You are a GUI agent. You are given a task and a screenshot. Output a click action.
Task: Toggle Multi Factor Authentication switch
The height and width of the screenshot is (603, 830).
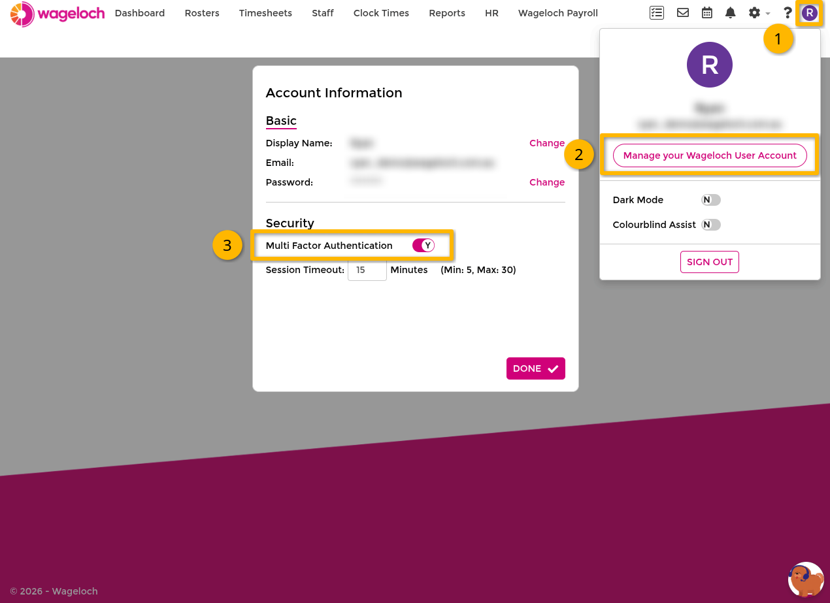click(x=423, y=246)
